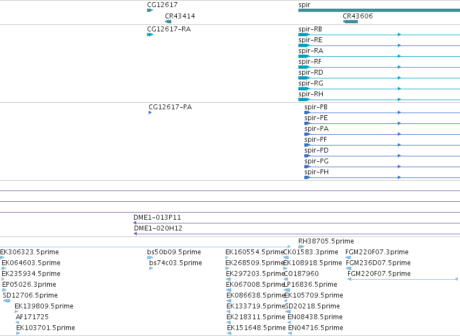Click the spir-PD protein label
The image size is (460, 336).
pyautogui.click(x=317, y=150)
